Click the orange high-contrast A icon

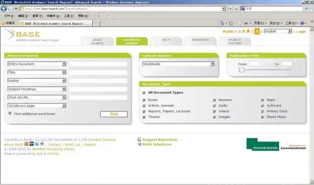(257, 31)
